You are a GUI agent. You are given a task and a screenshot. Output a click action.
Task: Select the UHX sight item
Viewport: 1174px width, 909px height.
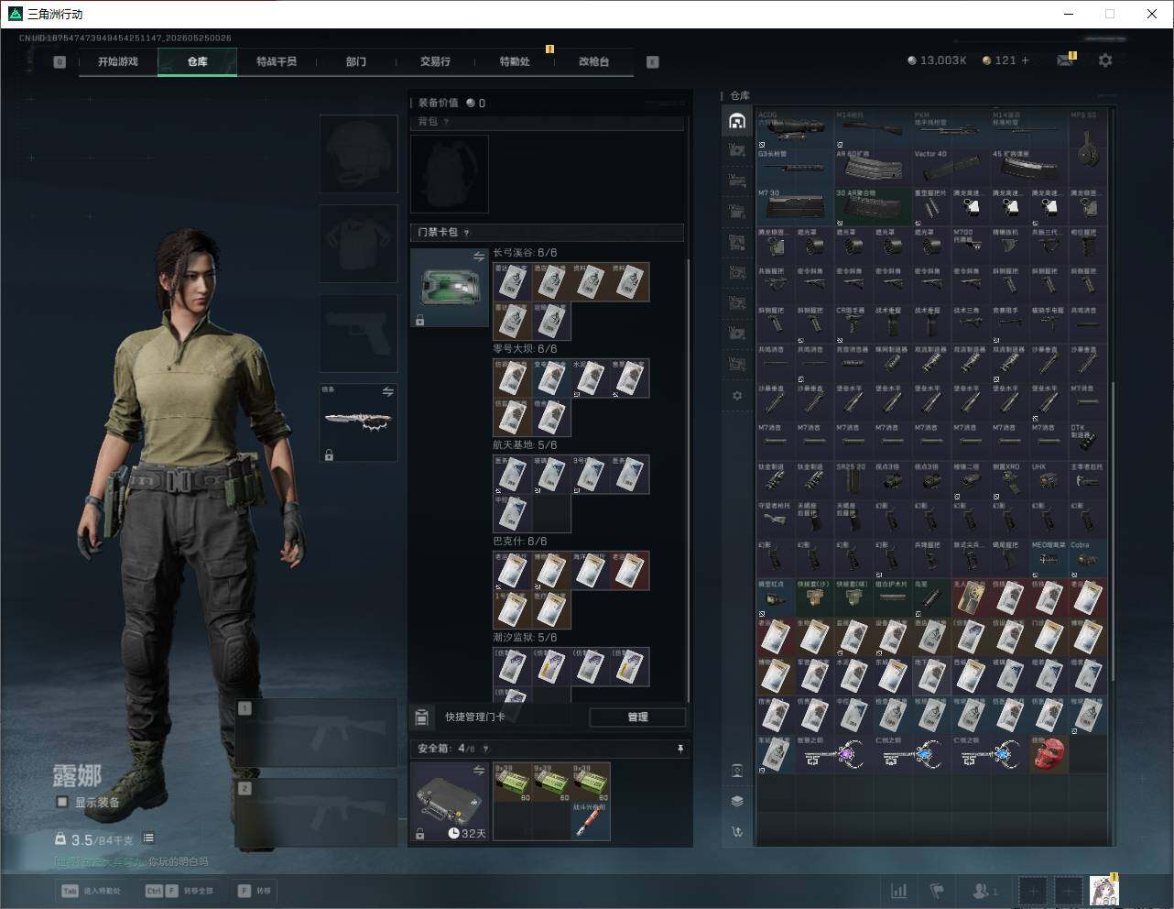(1049, 479)
